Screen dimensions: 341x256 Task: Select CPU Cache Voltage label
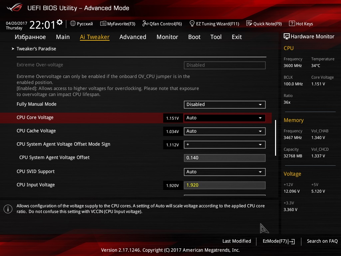click(x=36, y=131)
